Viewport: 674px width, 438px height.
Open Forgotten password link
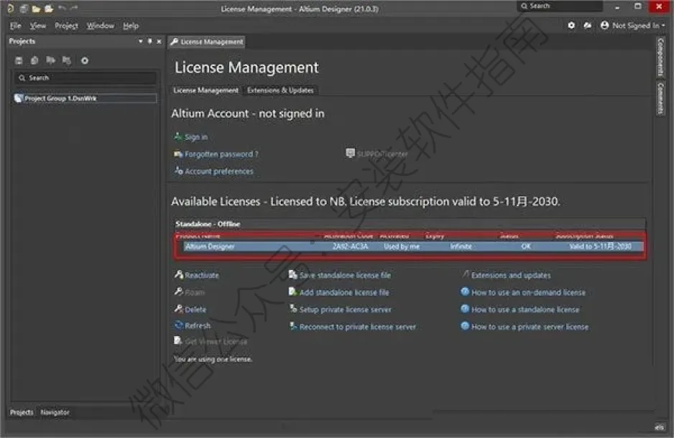click(221, 154)
